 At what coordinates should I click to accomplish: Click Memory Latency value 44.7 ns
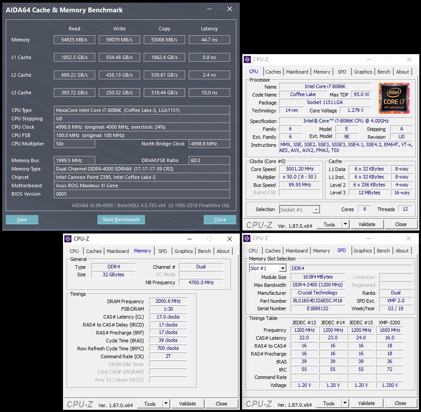click(209, 40)
